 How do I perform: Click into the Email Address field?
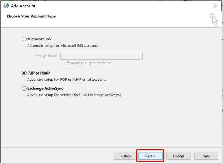(x=102, y=56)
